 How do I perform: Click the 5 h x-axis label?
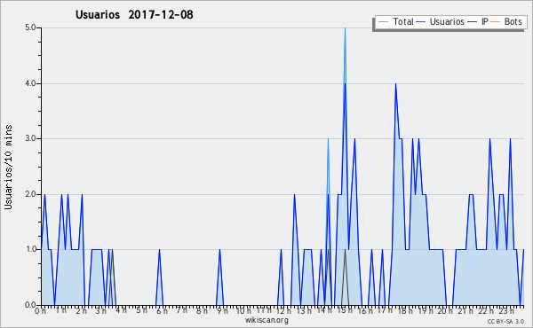(141, 310)
